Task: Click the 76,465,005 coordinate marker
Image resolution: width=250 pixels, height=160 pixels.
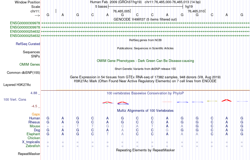Action: pos(121,11)
